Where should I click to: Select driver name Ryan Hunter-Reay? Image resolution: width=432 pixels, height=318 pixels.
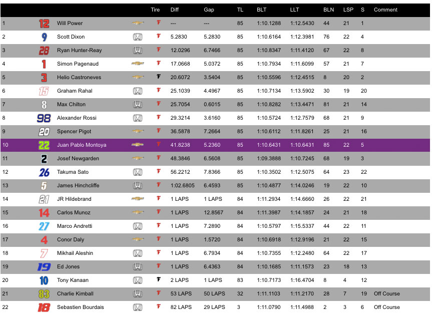(80, 51)
